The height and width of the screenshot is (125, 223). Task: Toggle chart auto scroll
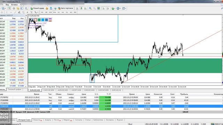coord(104,8)
